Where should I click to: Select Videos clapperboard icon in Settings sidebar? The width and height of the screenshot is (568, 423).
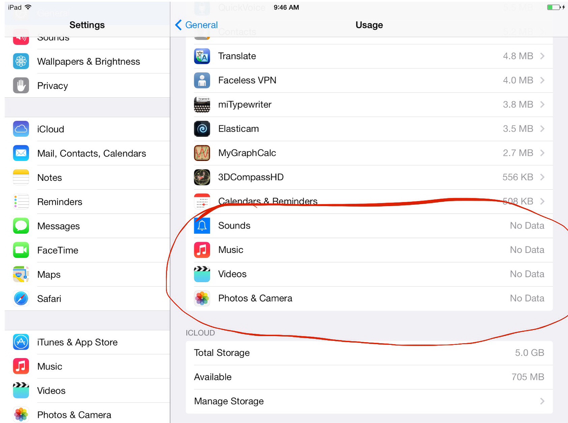pyautogui.click(x=21, y=391)
